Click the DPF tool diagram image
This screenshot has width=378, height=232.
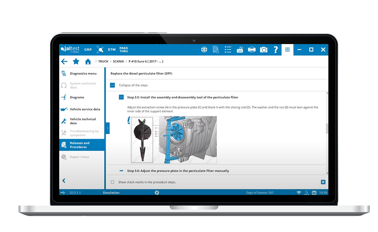click(174, 133)
